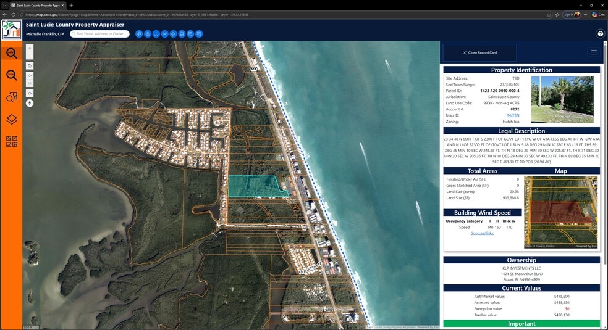The width and height of the screenshot is (608, 330).
Task: Open the Sale search sidebar tool
Action: coord(11,75)
